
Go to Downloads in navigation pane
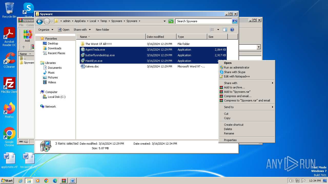coord(55,48)
